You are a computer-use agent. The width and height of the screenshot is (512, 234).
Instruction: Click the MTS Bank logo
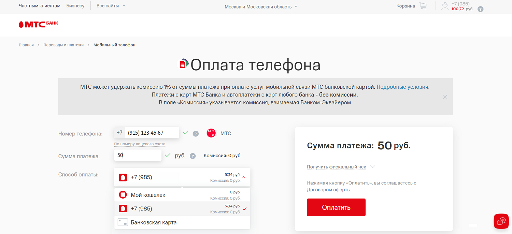38,24
